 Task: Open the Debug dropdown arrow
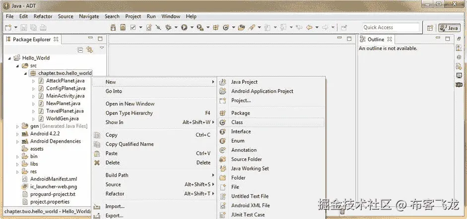click(176, 27)
